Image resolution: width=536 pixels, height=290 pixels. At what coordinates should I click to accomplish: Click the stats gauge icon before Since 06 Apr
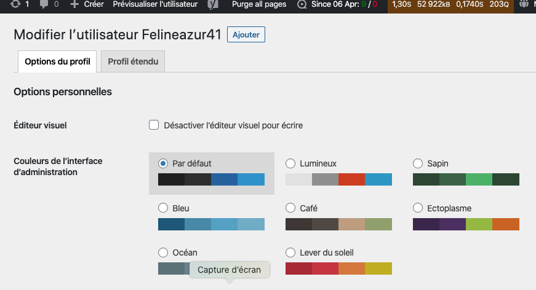[x=302, y=4]
